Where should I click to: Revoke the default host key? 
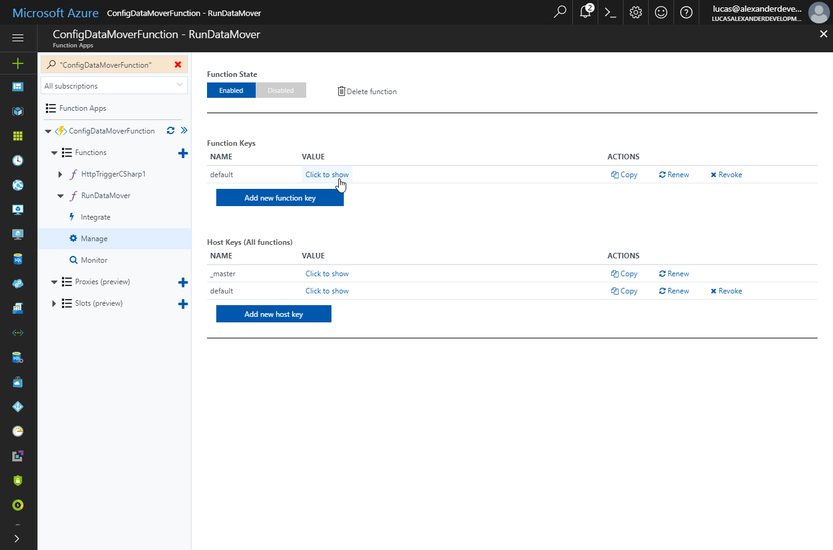(x=726, y=291)
